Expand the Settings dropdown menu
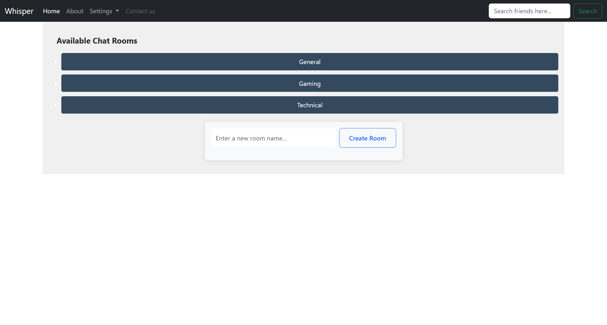 coord(101,11)
